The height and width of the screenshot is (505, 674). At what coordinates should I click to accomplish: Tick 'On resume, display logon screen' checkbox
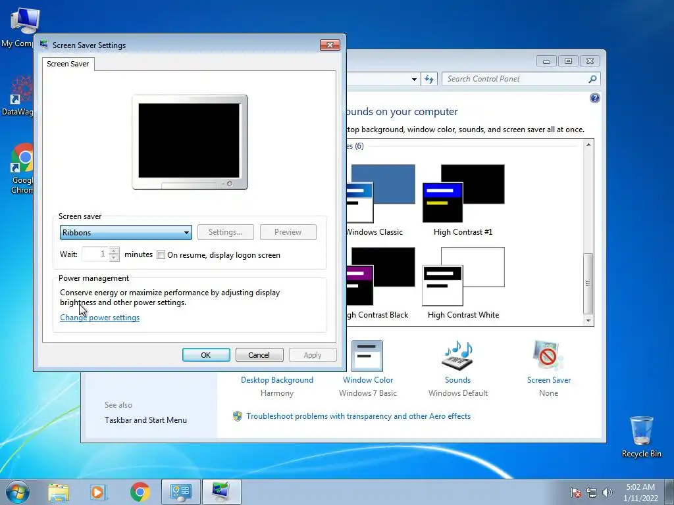[161, 255]
